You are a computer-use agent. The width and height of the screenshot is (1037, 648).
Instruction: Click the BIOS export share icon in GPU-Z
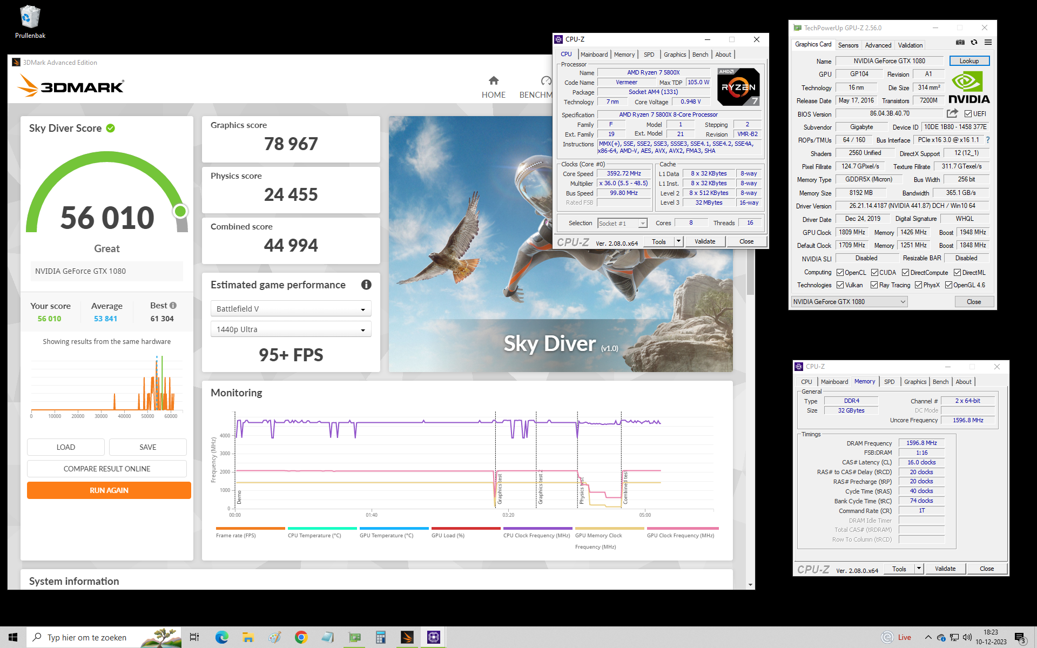tap(952, 113)
